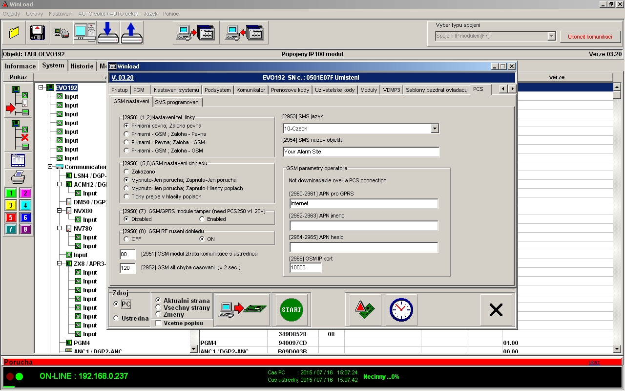Open the Nastaveni menu
Screen dimensions: 625x391
coord(61,14)
